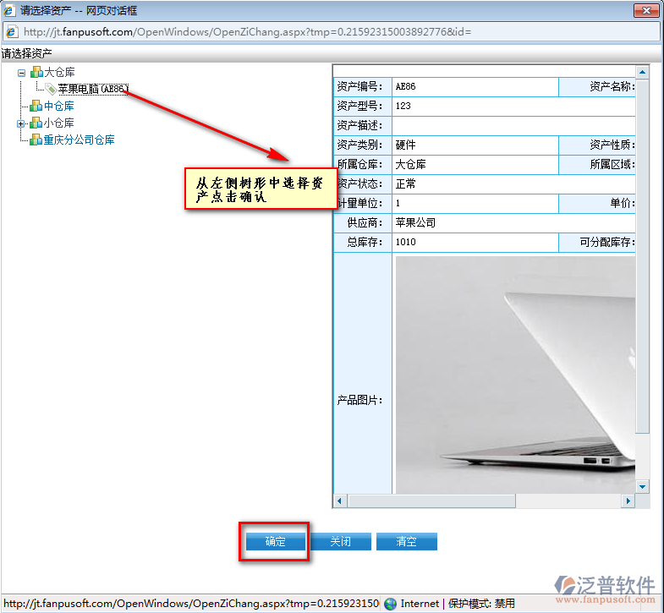This screenshot has width=664, height=613.
Task: Confirm selection with the 确定 button
Action: pos(275,541)
